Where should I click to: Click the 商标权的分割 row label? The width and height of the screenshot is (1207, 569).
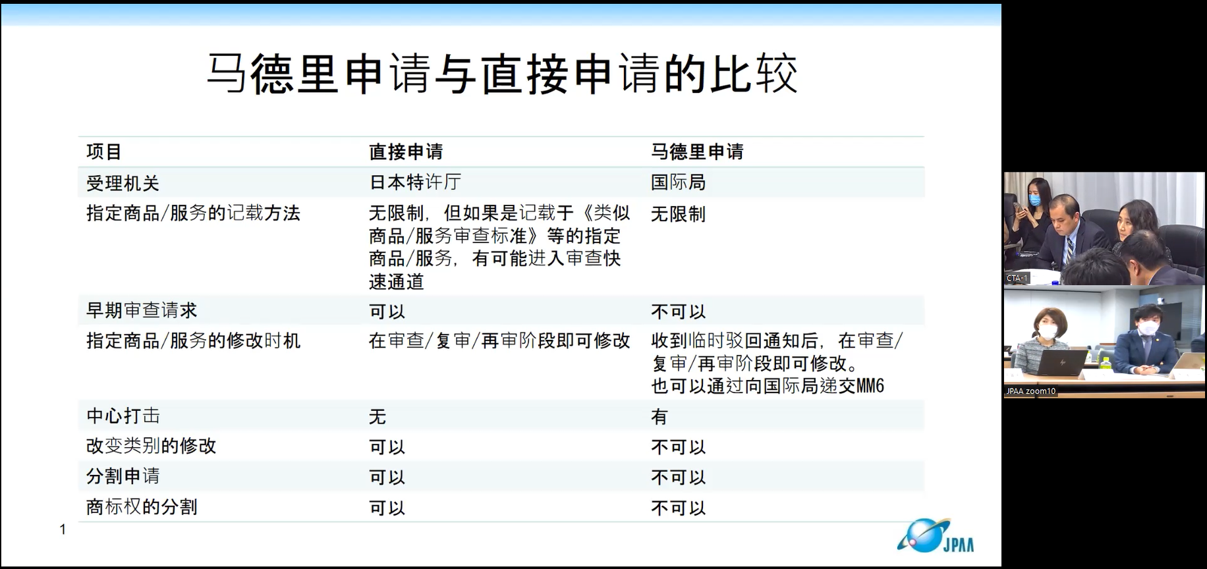point(142,507)
